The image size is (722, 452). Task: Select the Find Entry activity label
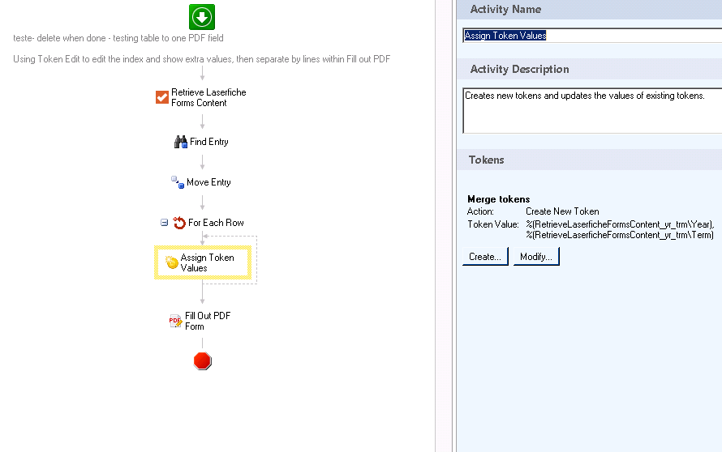coord(209,142)
